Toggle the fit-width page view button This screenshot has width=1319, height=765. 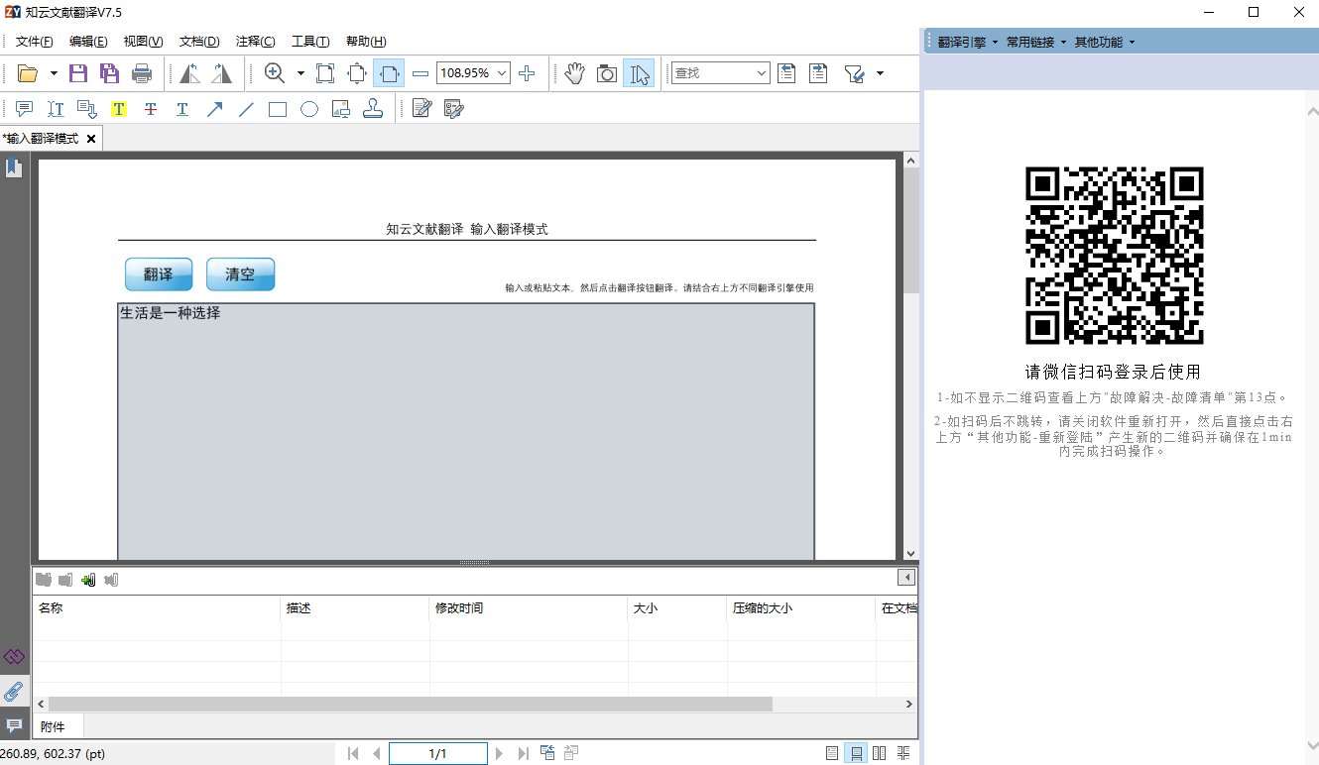(x=389, y=73)
